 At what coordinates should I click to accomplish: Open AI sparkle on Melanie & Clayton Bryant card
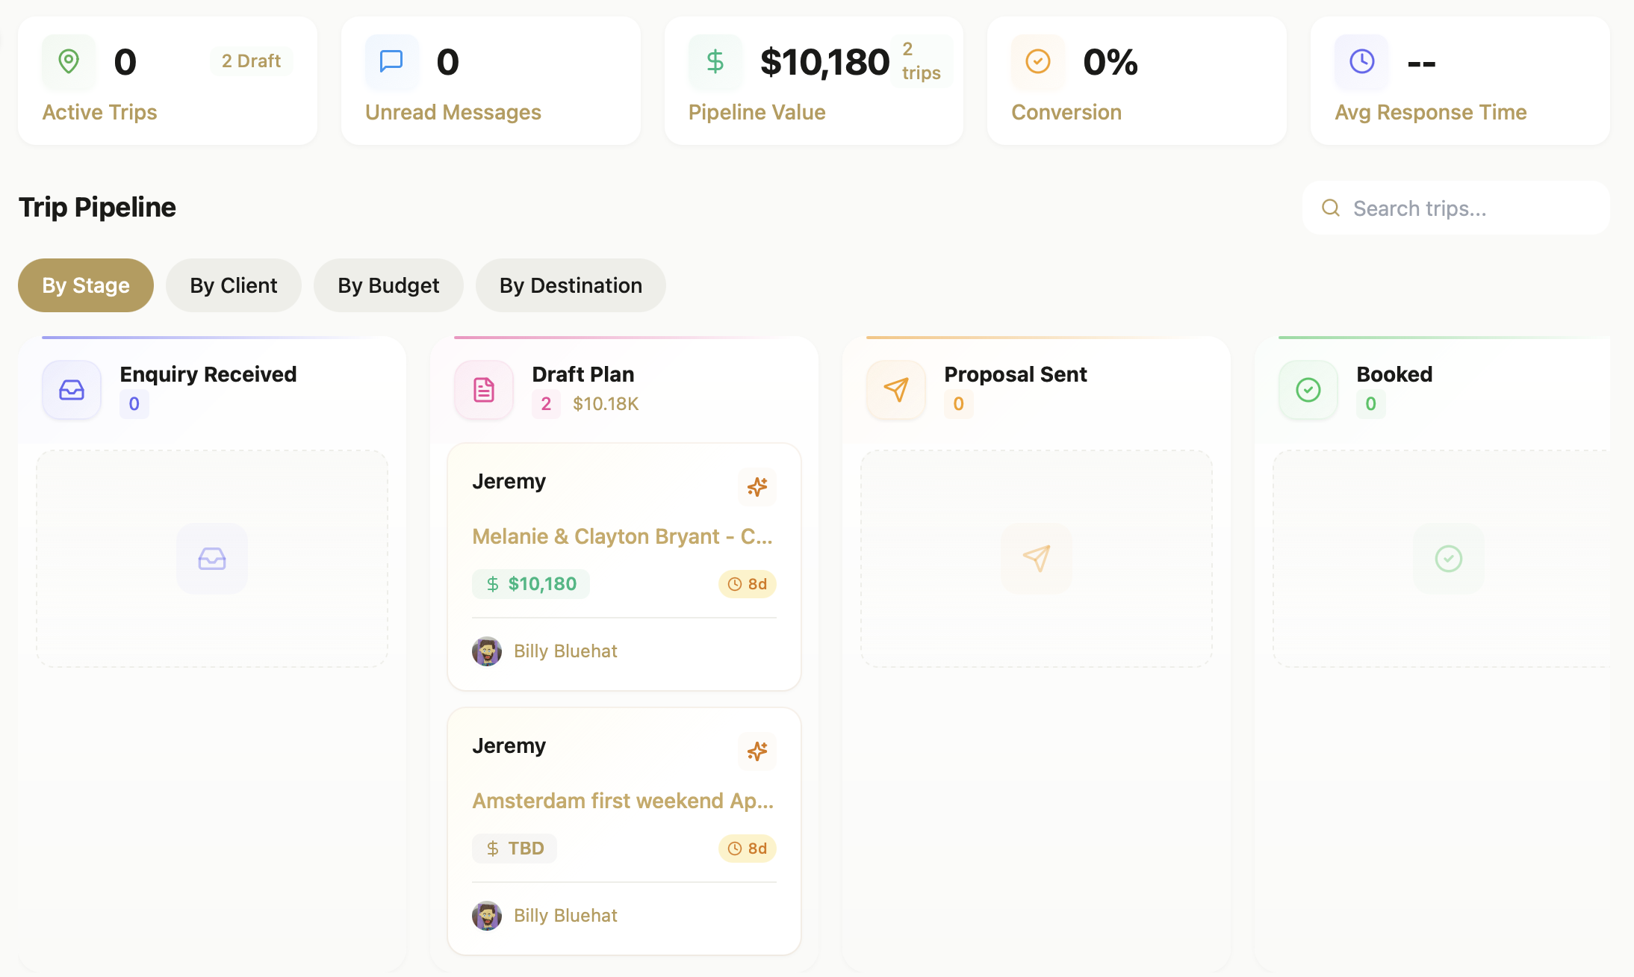pos(757,487)
